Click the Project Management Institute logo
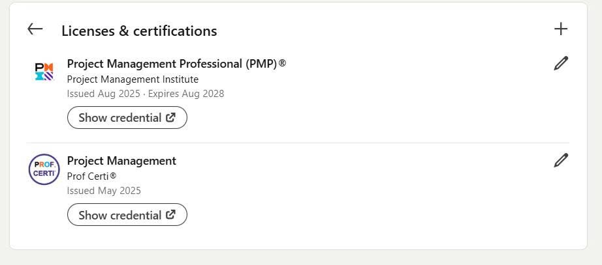This screenshot has height=265, width=602. click(x=44, y=72)
